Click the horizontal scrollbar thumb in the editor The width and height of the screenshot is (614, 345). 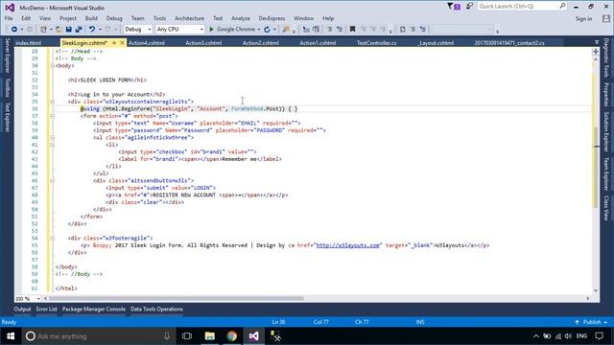(176, 299)
